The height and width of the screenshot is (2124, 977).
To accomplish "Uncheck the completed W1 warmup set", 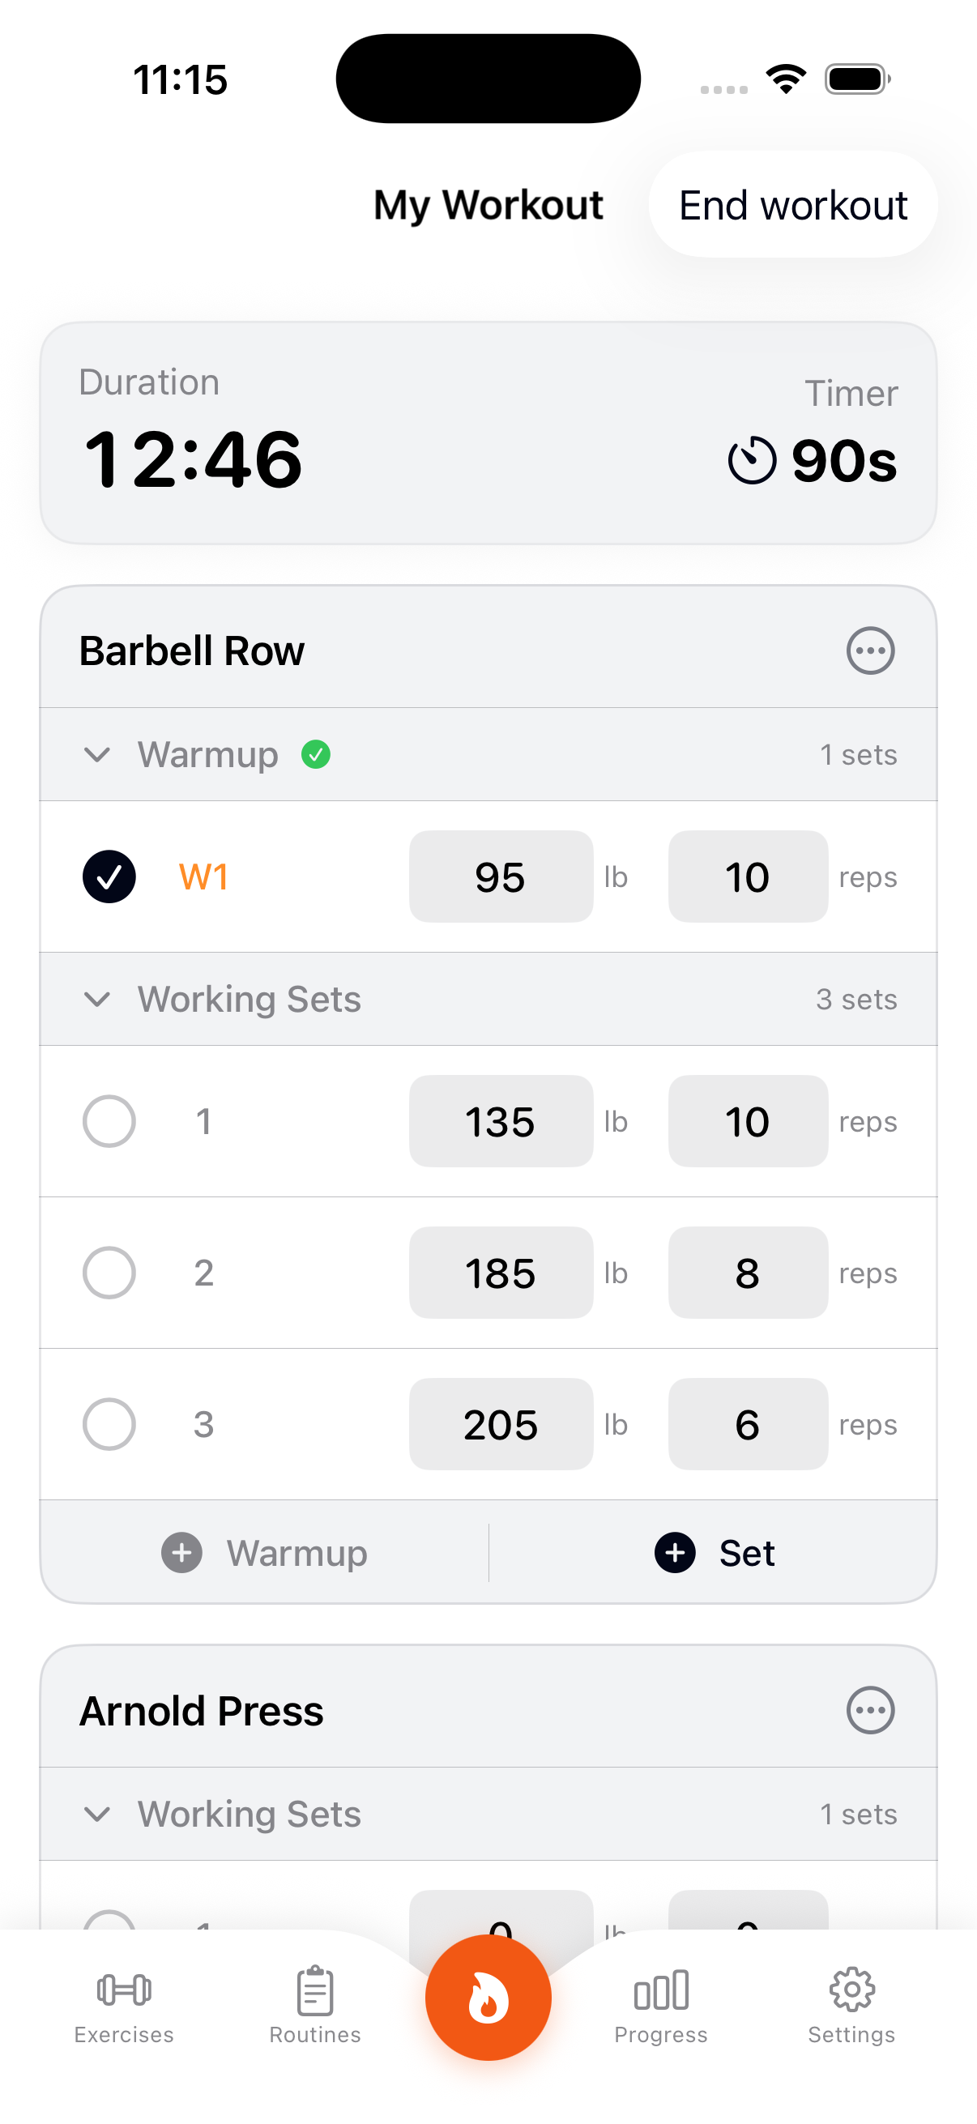I will (x=109, y=876).
